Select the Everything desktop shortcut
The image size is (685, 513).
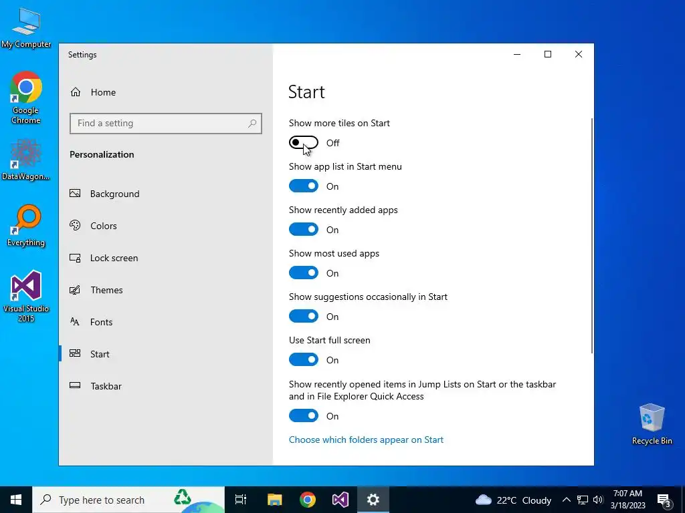coord(26,226)
